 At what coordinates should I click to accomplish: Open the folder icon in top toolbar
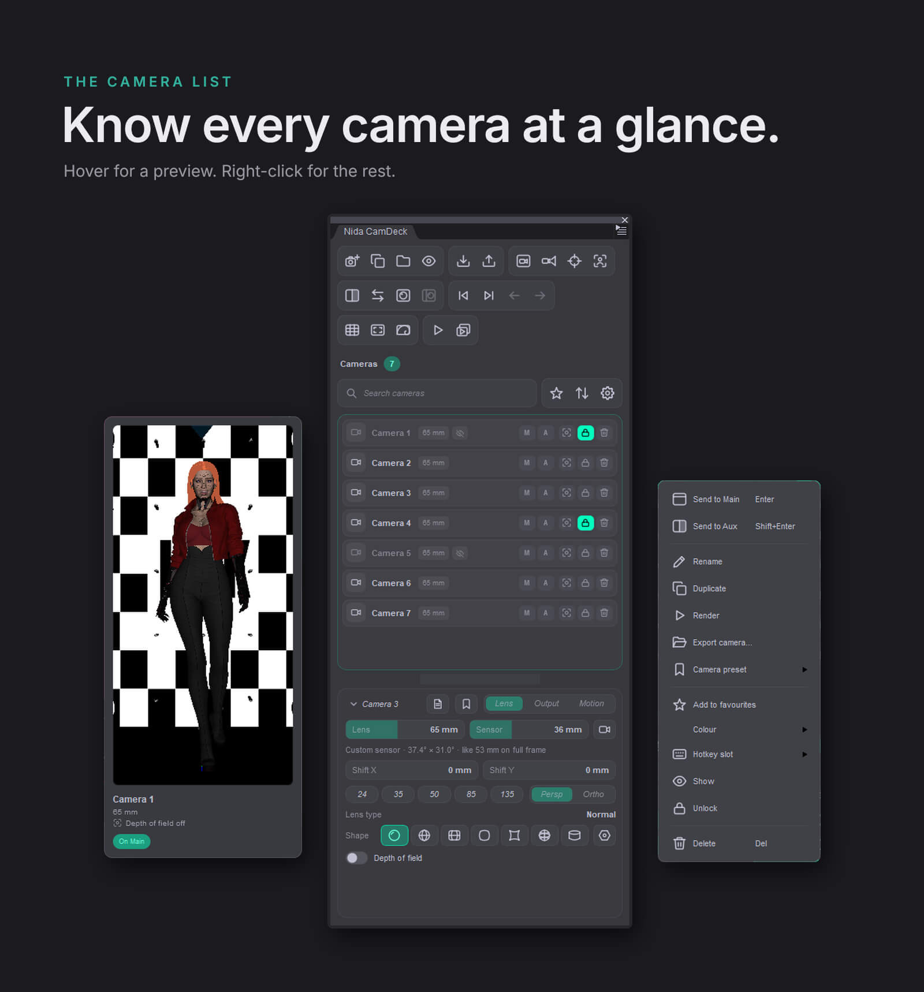403,261
